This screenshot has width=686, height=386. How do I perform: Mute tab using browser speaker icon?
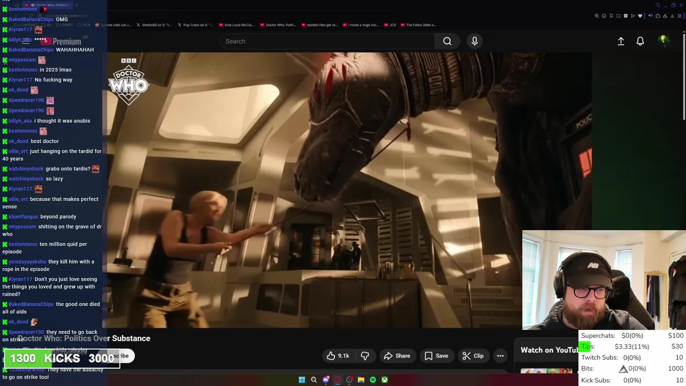pos(651,16)
